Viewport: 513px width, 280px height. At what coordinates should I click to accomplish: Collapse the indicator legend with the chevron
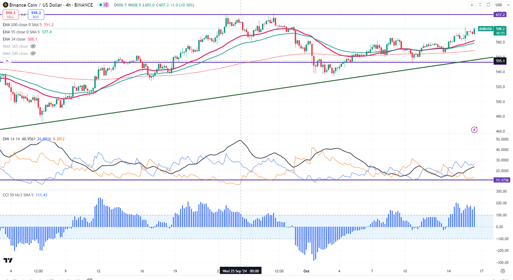pos(6,61)
